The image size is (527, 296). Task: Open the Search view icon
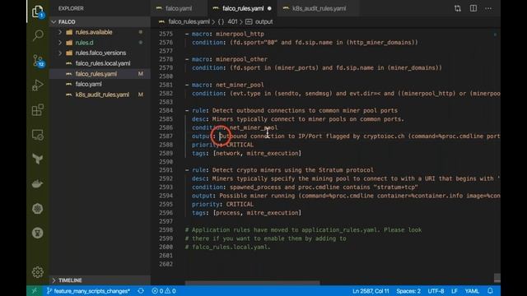[x=38, y=35]
